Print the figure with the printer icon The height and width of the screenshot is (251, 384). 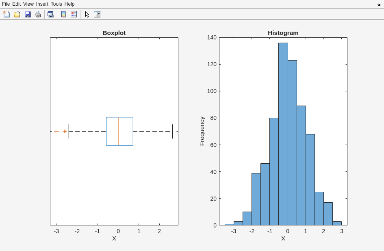[38, 14]
